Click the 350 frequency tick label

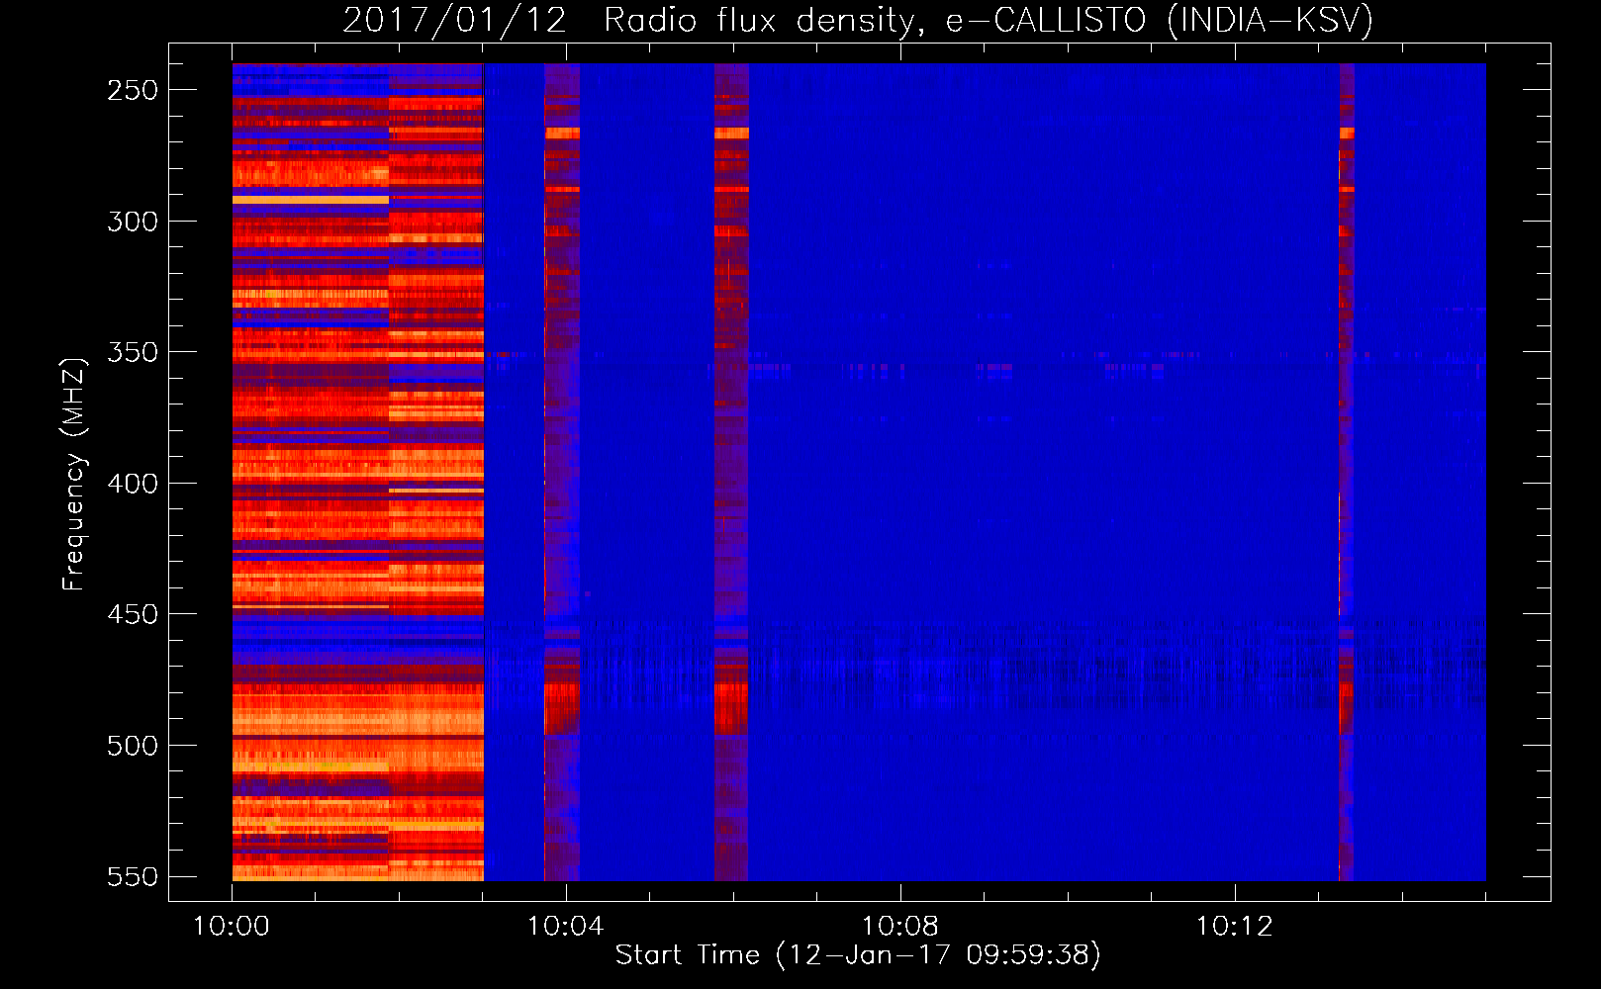tap(133, 352)
